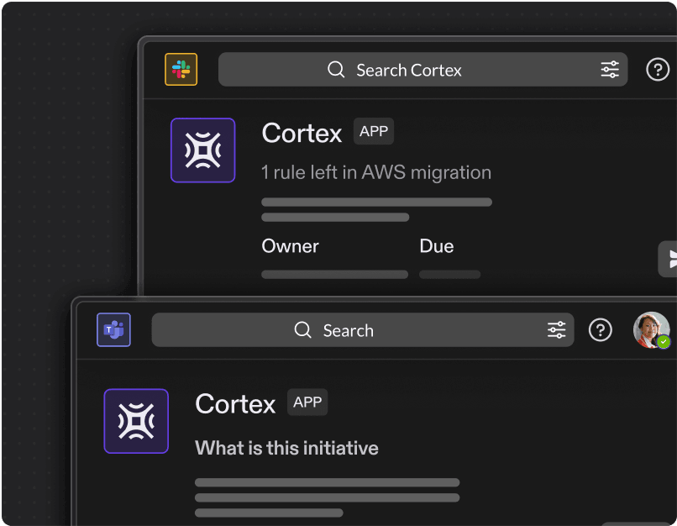
Task: Click the APP badge in Slack message
Action: click(373, 132)
